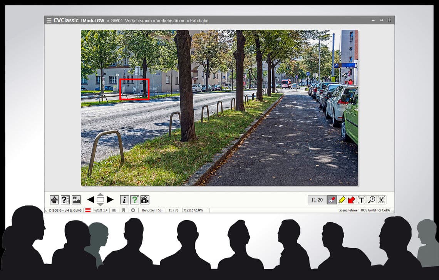Click the up arrow above slide box

pos(100,194)
